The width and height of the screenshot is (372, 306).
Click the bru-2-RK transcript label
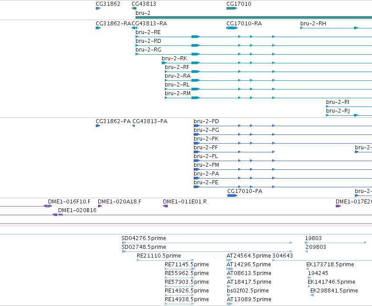click(174, 58)
